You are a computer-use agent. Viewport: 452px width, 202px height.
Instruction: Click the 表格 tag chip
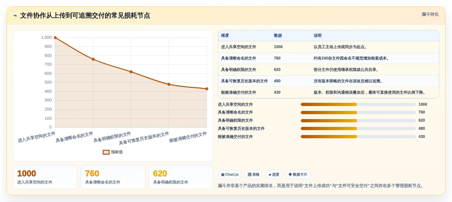click(x=254, y=175)
